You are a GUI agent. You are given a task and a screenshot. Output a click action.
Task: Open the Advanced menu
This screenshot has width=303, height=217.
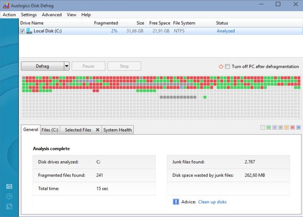pyautogui.click(x=51, y=15)
